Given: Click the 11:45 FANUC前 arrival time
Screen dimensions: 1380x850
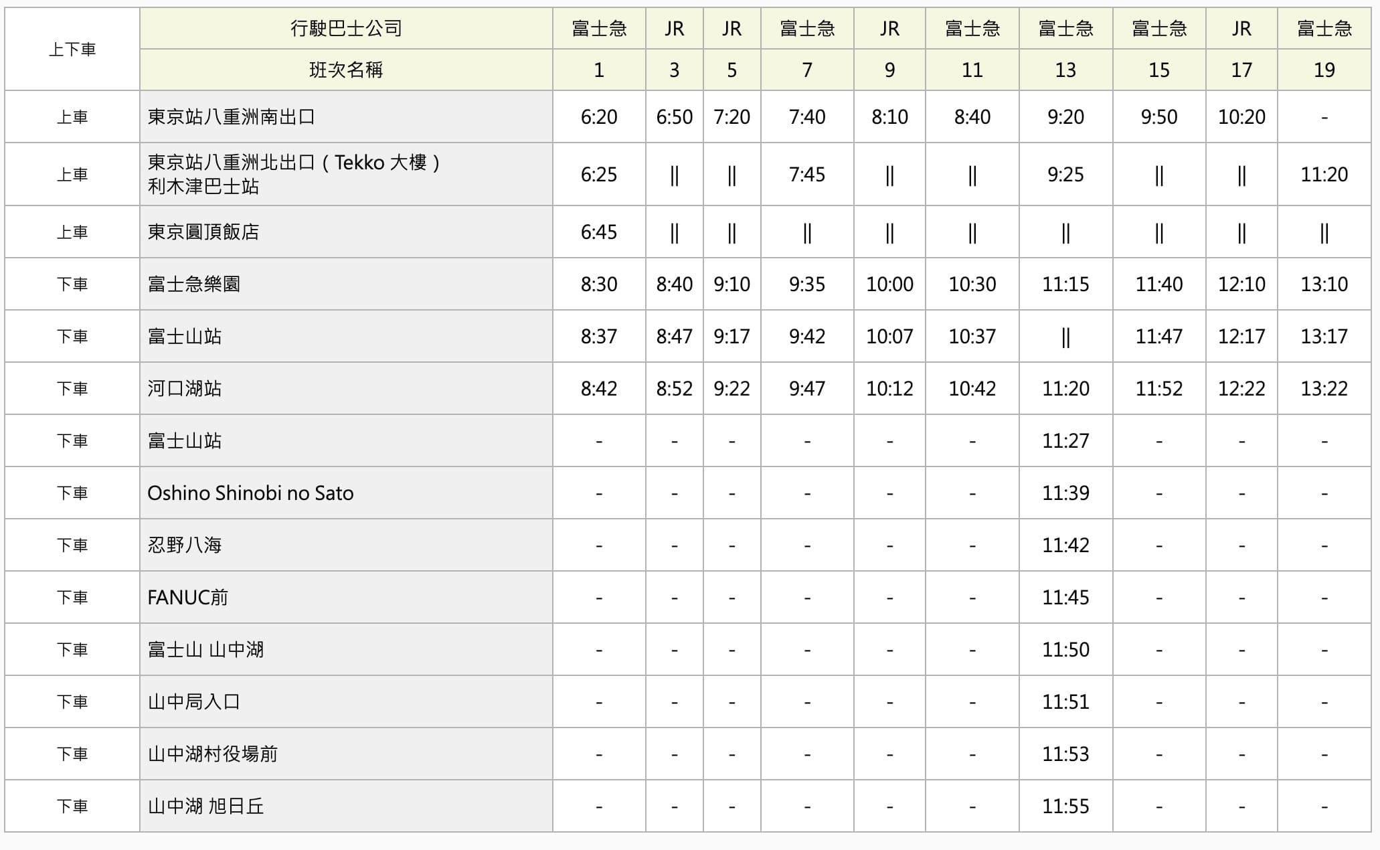Looking at the screenshot, I should coord(1065,598).
